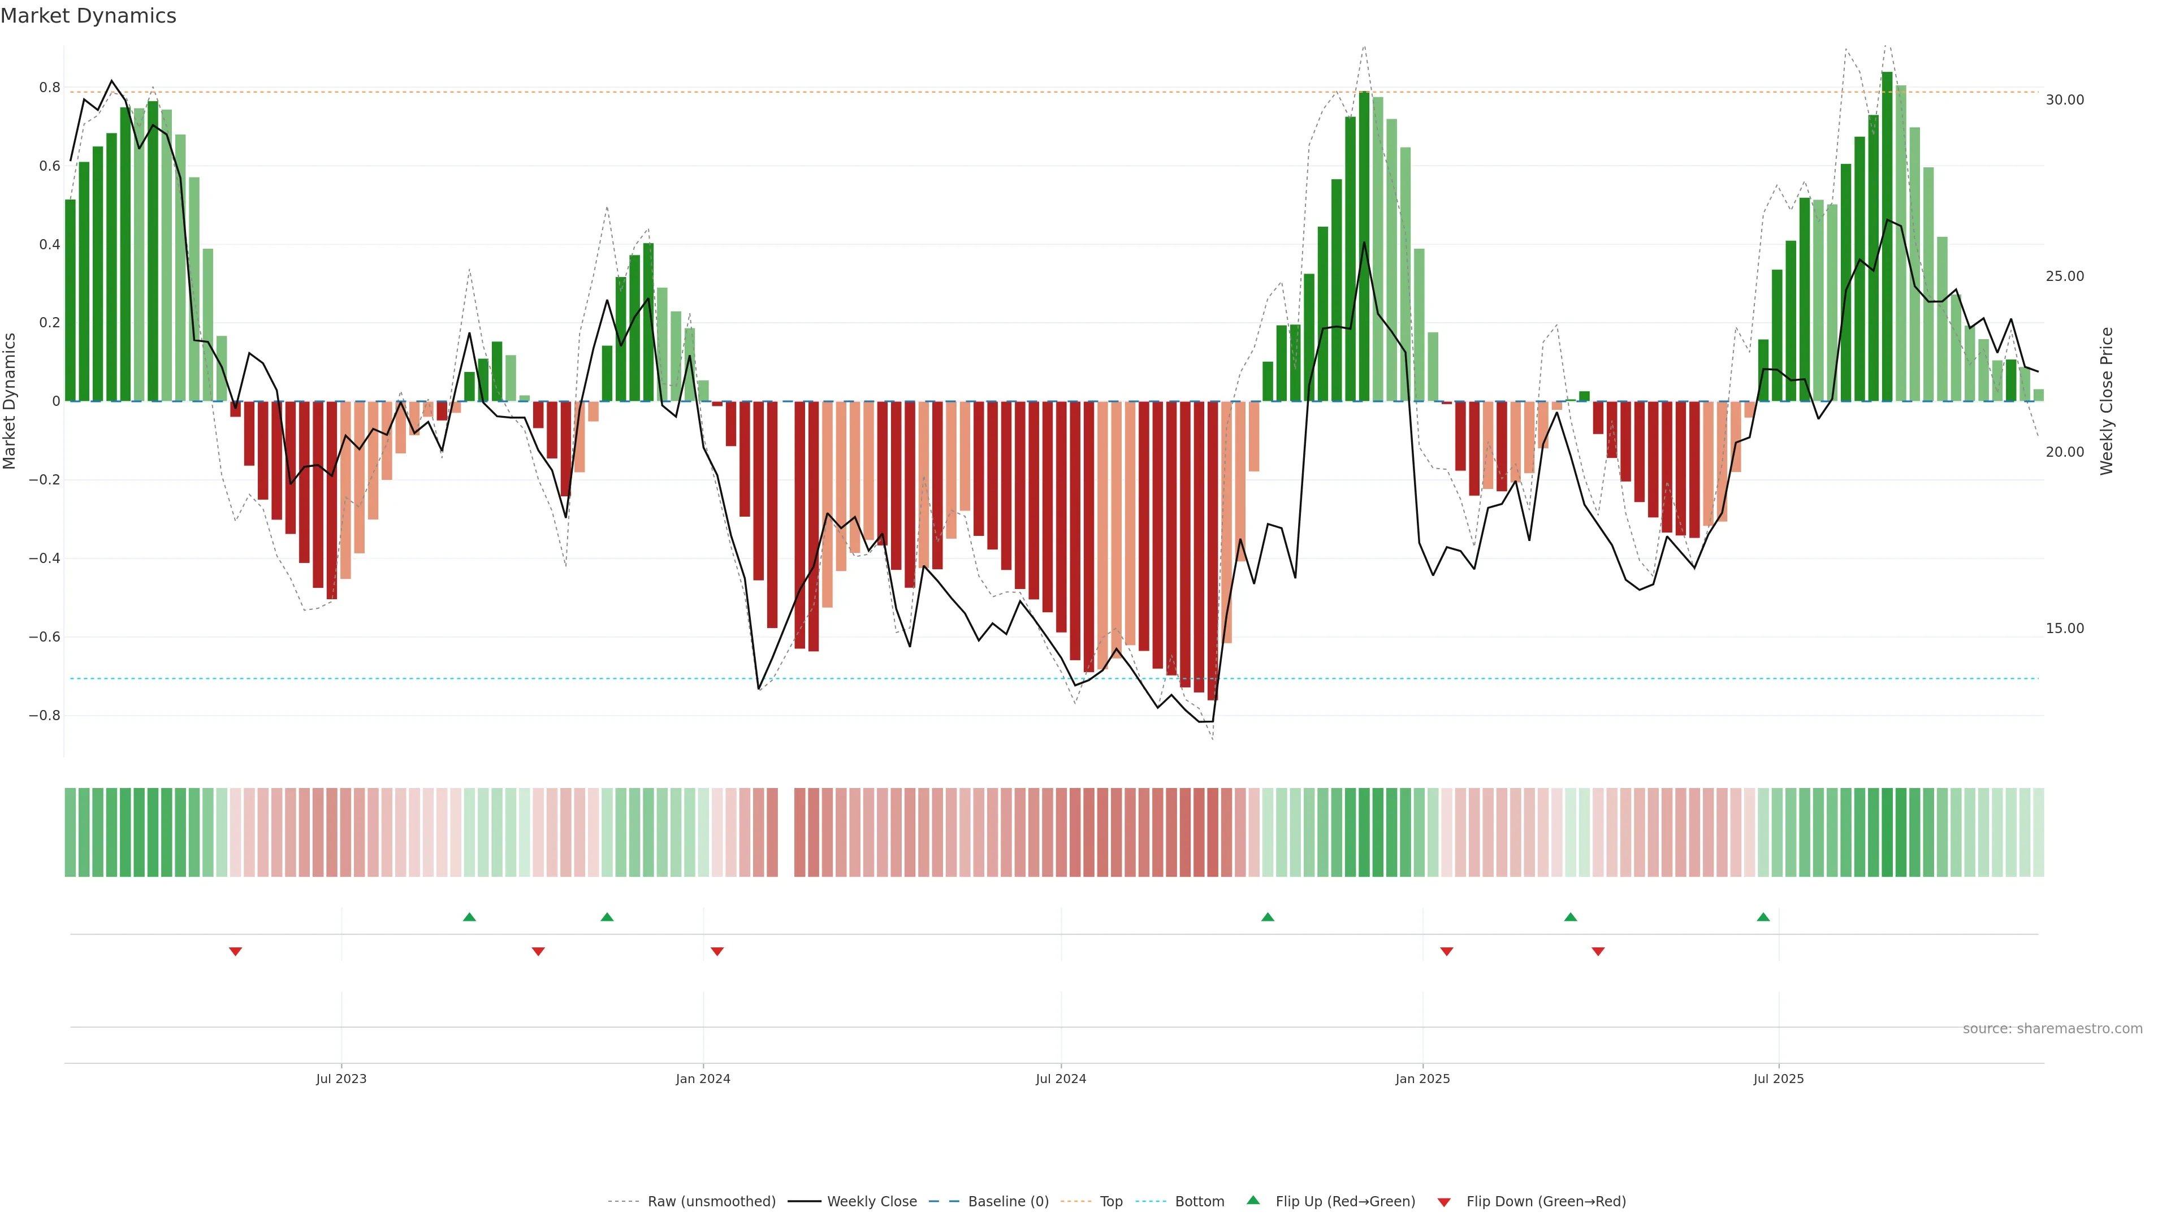Click the Top legend label
Screen dimensions: 2171x1221
(x=1111, y=1202)
